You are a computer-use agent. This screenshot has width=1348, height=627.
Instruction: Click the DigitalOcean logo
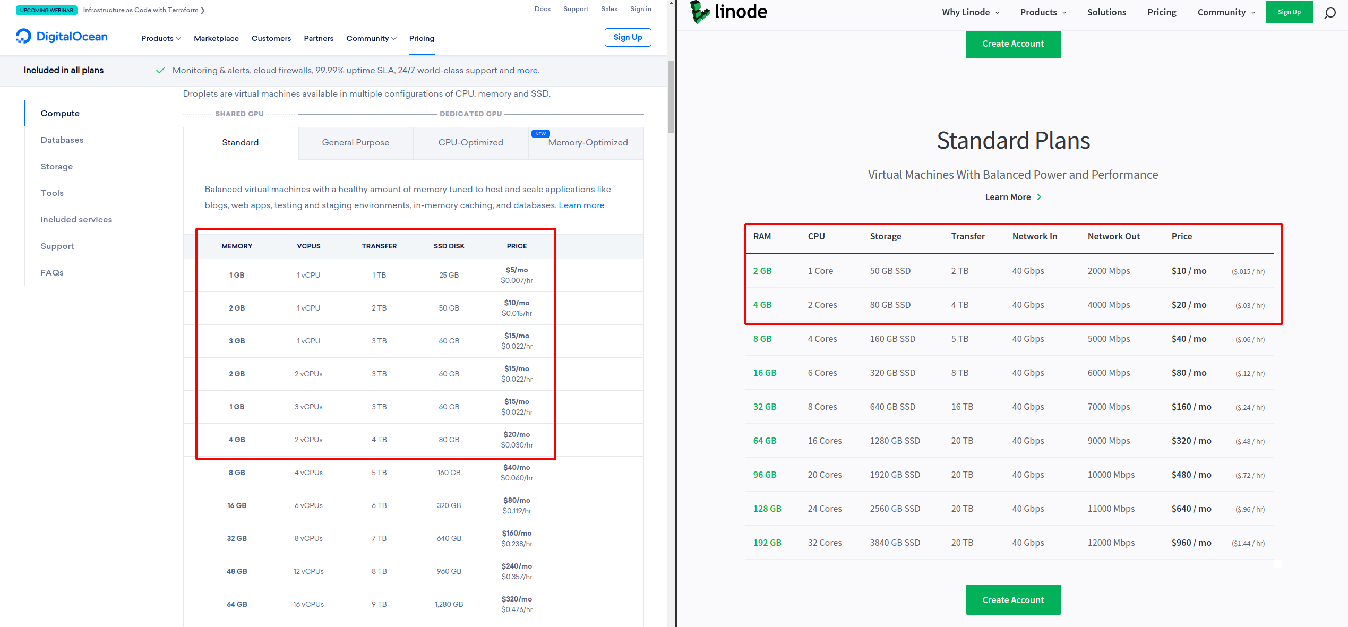click(x=62, y=37)
